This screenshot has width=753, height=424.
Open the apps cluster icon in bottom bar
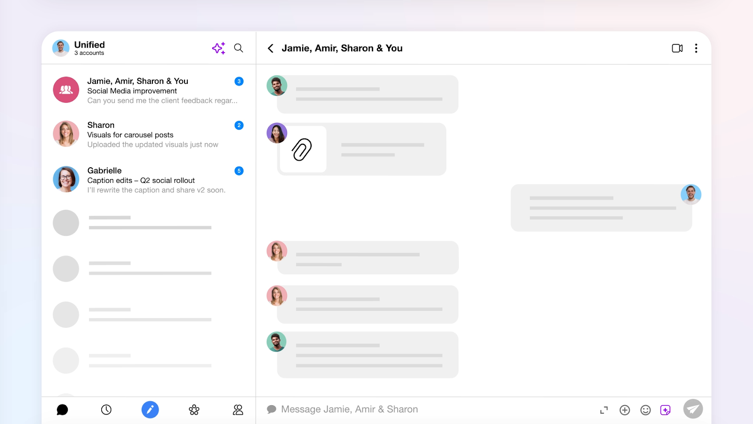(x=193, y=410)
